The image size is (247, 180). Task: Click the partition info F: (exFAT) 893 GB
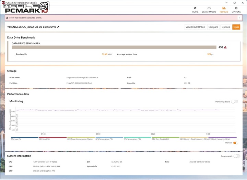(79, 83)
